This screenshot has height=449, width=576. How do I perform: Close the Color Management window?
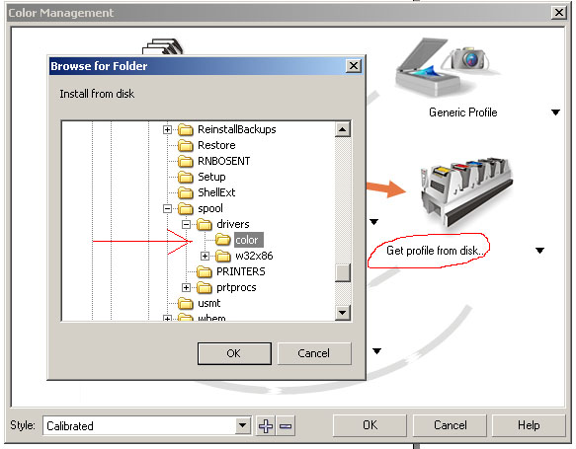(x=559, y=13)
